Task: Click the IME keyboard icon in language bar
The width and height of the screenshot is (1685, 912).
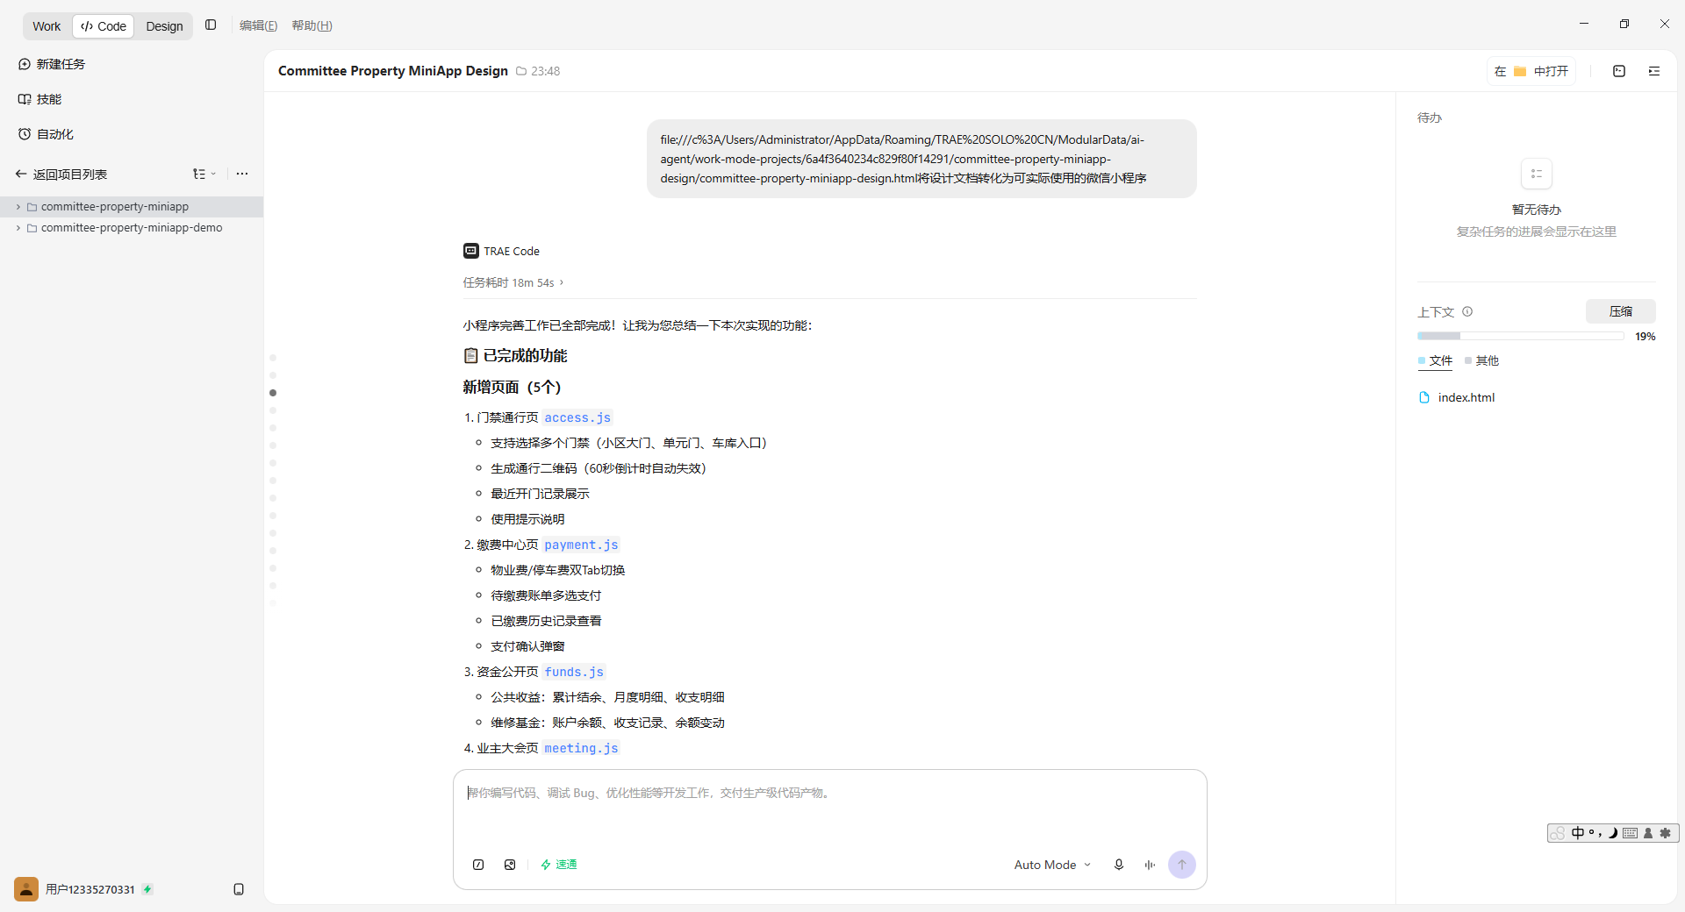Action: [1631, 833]
